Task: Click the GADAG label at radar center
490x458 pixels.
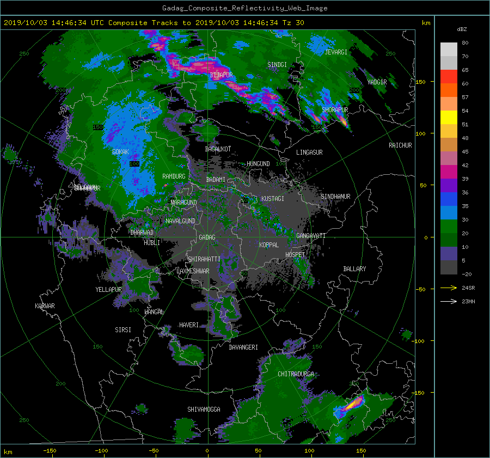Action: tap(207, 237)
